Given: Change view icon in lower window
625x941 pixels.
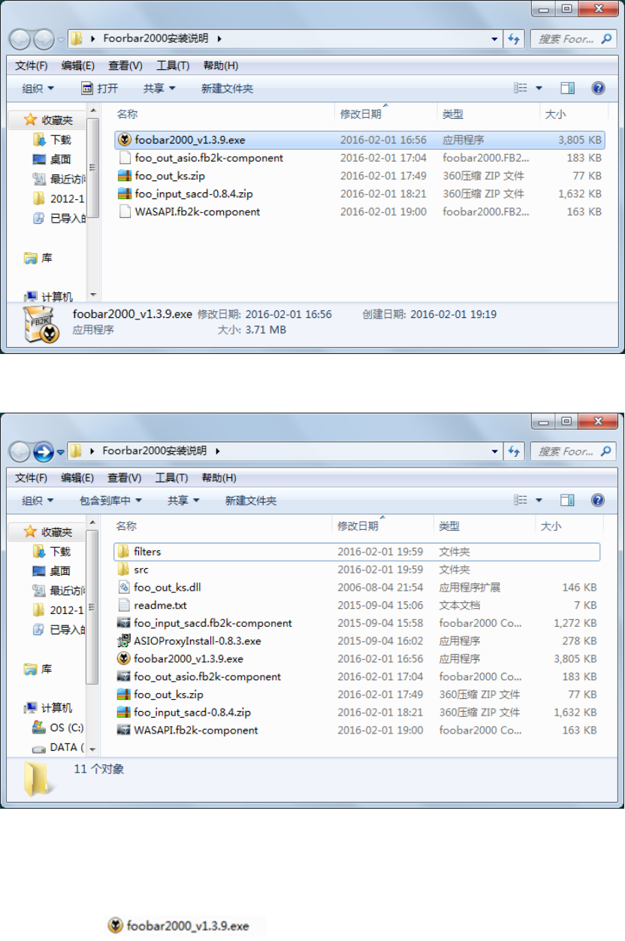Looking at the screenshot, I should (x=521, y=500).
